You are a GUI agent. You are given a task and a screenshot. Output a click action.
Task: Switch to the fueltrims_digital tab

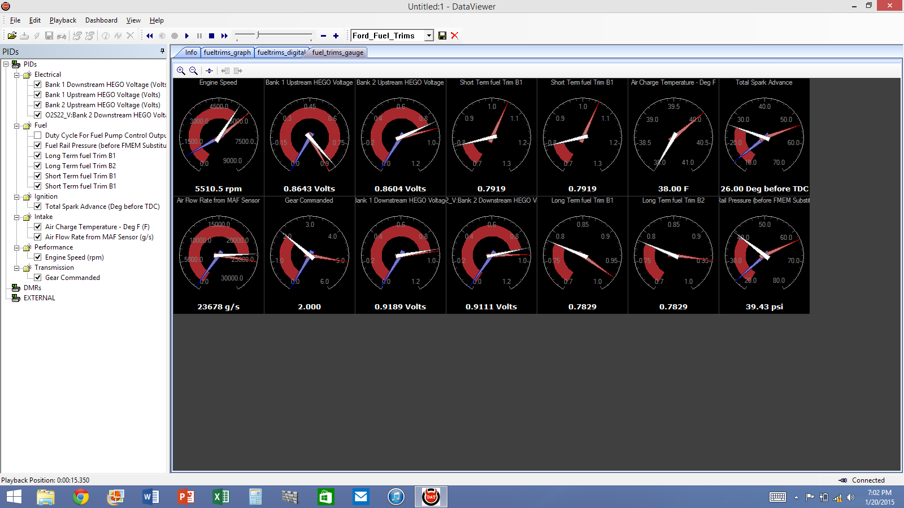click(x=281, y=52)
